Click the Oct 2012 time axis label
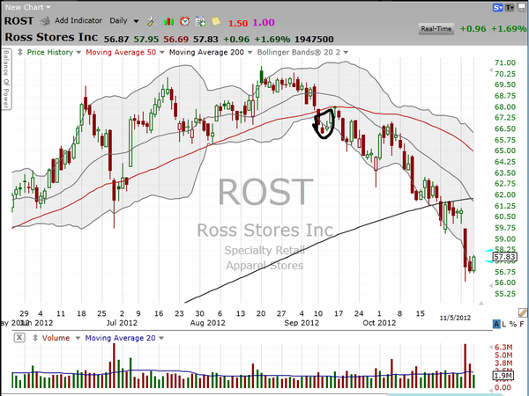This screenshot has width=529, height=396. click(379, 323)
